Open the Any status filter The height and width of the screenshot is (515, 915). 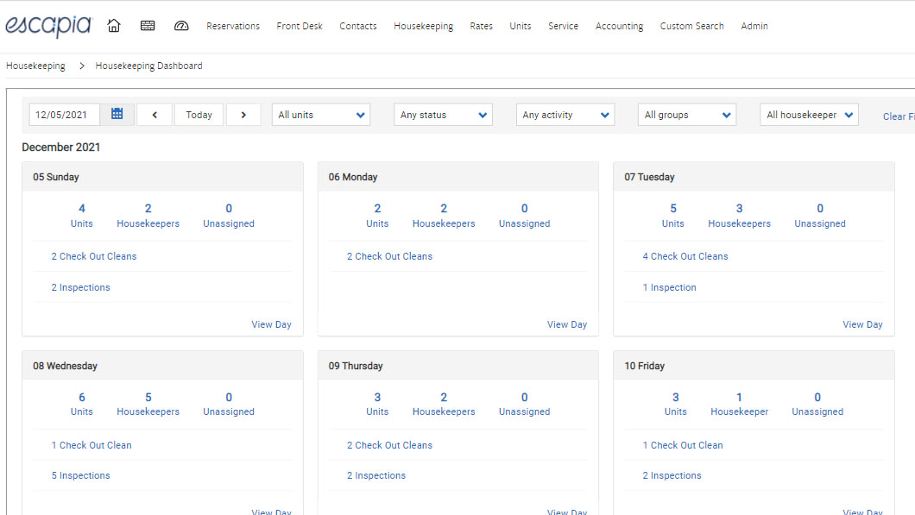point(444,115)
